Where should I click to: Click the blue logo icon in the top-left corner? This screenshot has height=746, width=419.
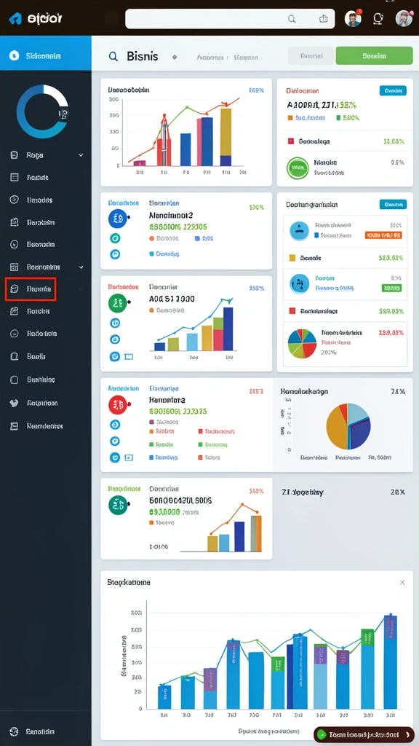(x=15, y=18)
